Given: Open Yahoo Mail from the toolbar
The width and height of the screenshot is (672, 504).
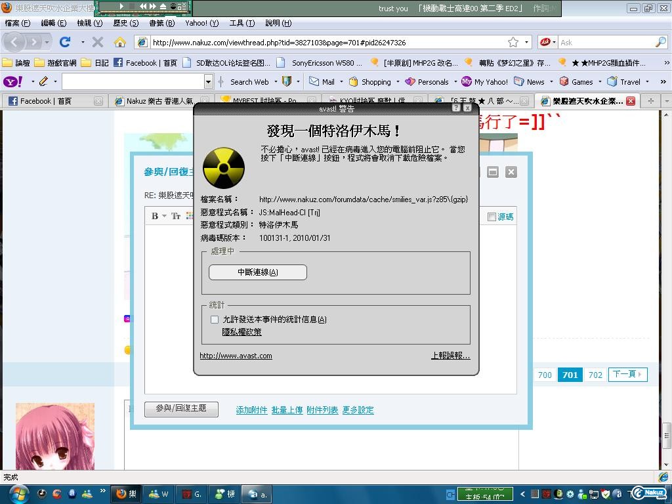Looking at the screenshot, I should pyautogui.click(x=322, y=81).
